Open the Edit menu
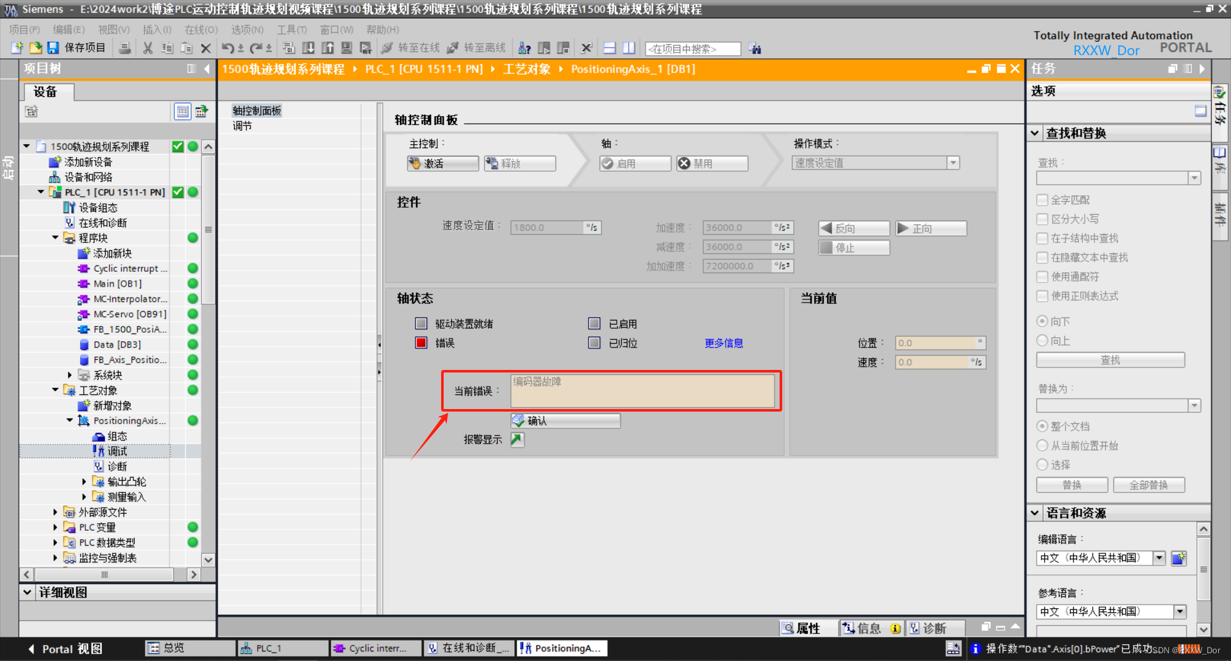This screenshot has width=1231, height=661. coord(69,29)
